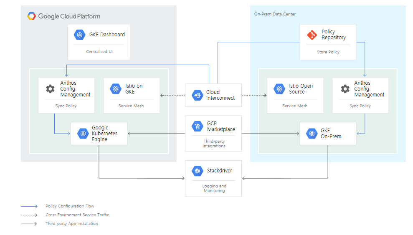Click the gear icon of GCP-side Anthos Config Management
This screenshot has width=413, height=235.
click(x=50, y=88)
